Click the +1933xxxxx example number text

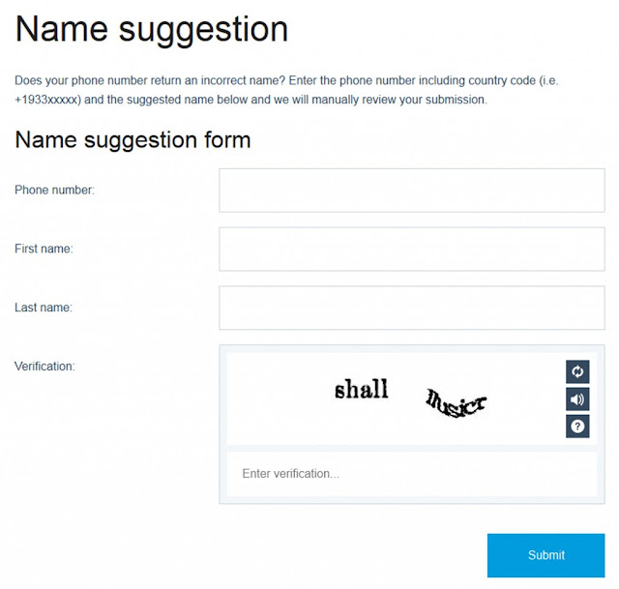coord(47,100)
